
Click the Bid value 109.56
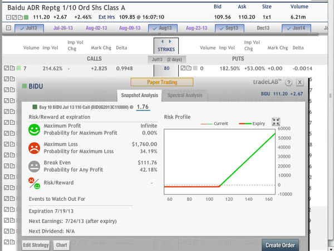[222, 17]
